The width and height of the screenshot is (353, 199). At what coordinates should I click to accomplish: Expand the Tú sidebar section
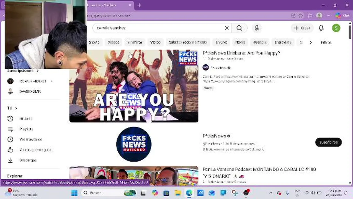[x=12, y=108]
